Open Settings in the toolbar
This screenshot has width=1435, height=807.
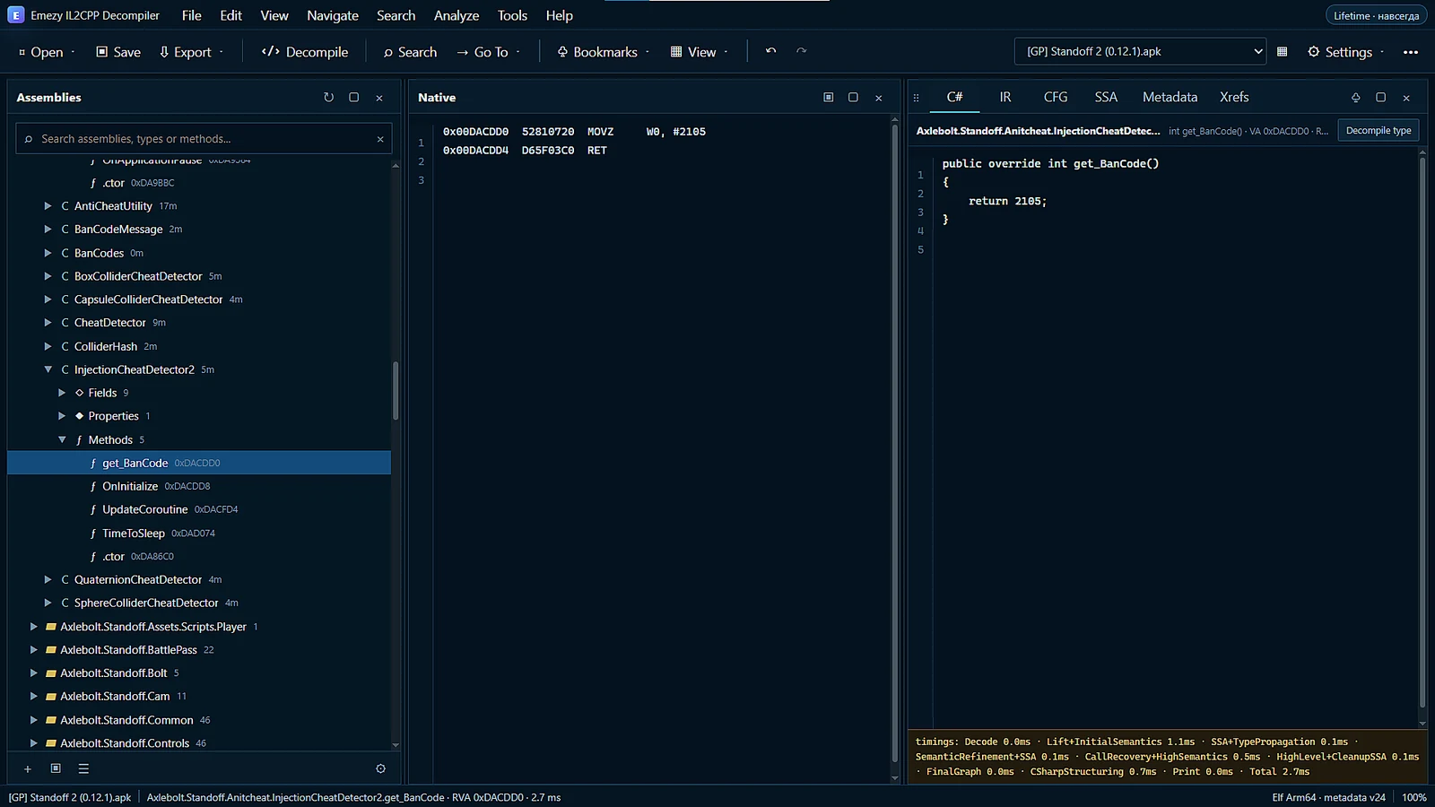(x=1346, y=52)
